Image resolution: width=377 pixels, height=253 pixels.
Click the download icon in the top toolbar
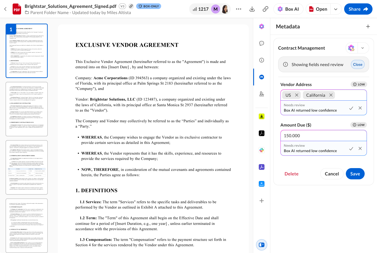coord(252,9)
